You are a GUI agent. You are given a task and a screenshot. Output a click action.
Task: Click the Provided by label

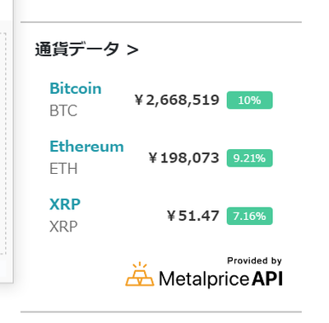[x=254, y=260]
